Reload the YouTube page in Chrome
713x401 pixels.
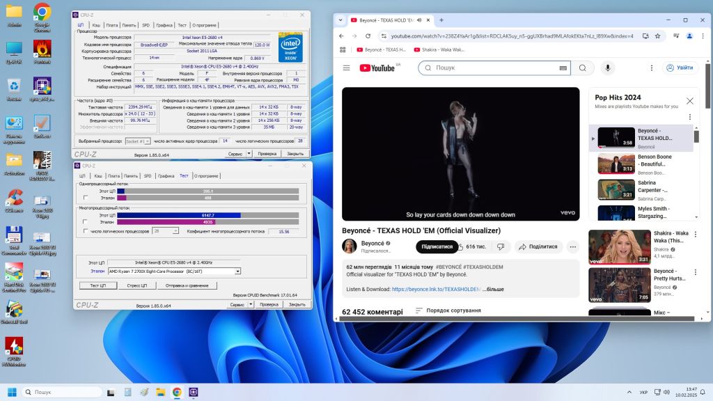[x=368, y=36]
